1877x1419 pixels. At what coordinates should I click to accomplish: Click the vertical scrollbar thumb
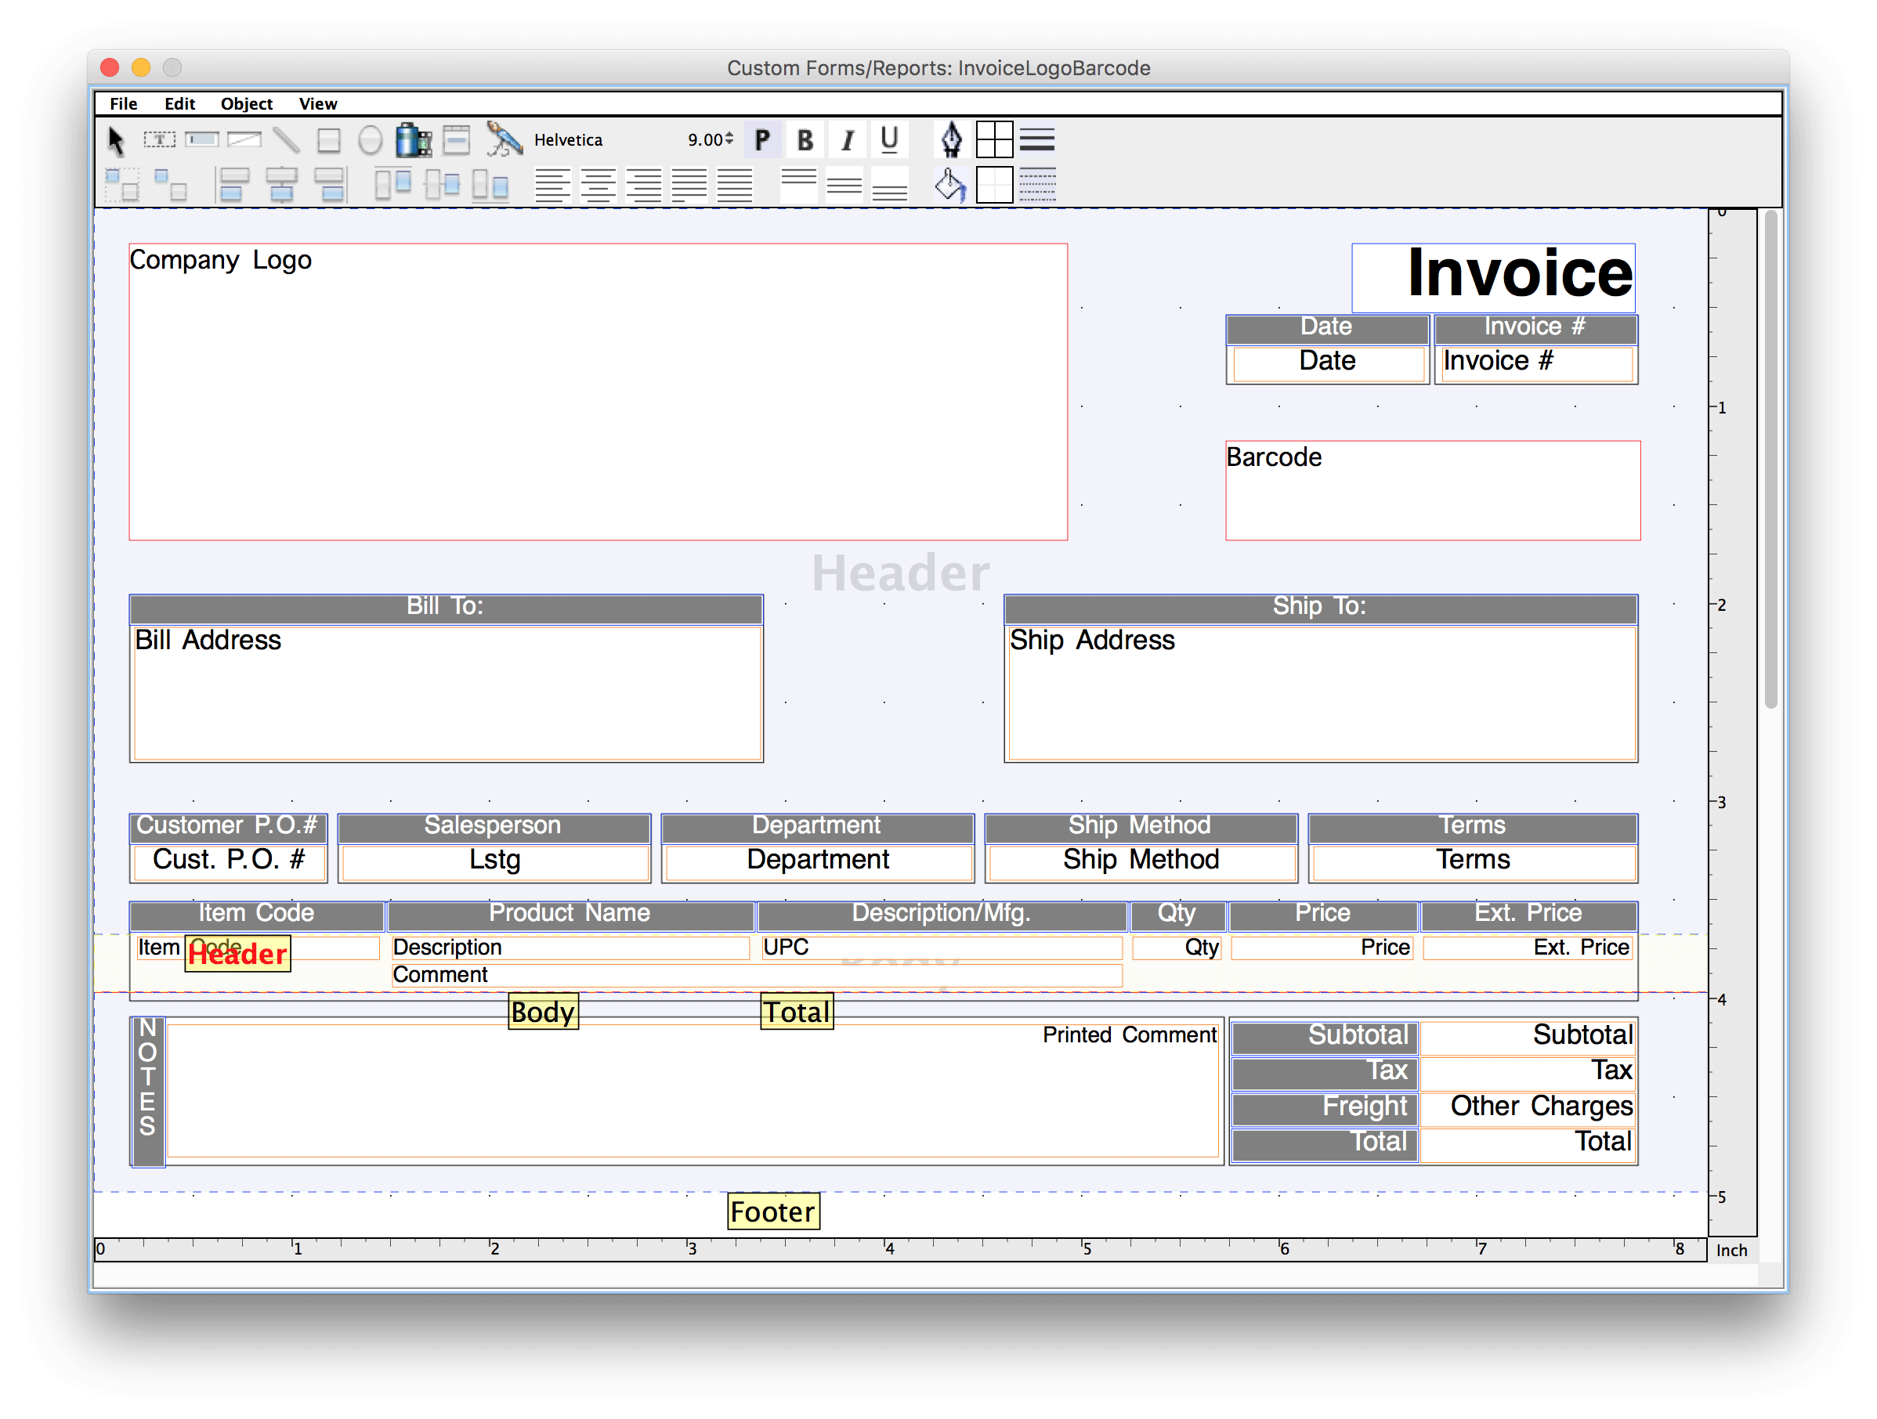tap(1770, 458)
